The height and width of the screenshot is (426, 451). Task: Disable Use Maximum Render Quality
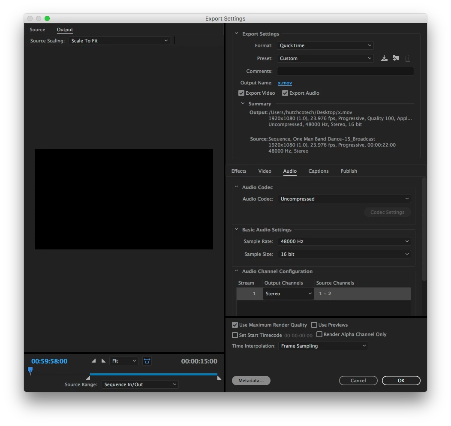(x=235, y=325)
